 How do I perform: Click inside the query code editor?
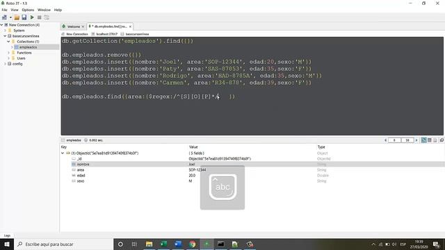point(252,86)
